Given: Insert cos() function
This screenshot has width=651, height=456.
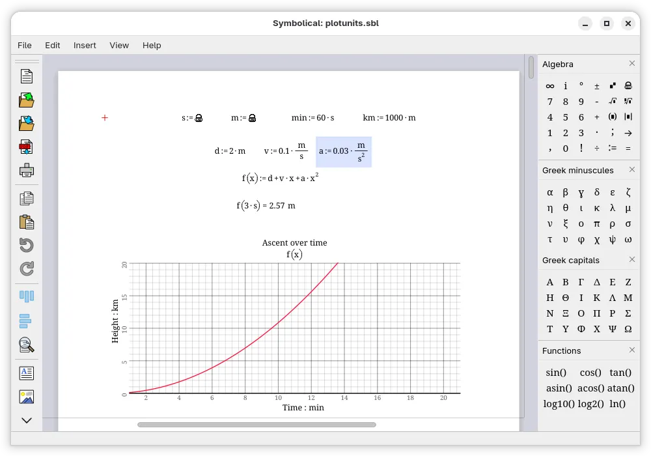Looking at the screenshot, I should (590, 373).
